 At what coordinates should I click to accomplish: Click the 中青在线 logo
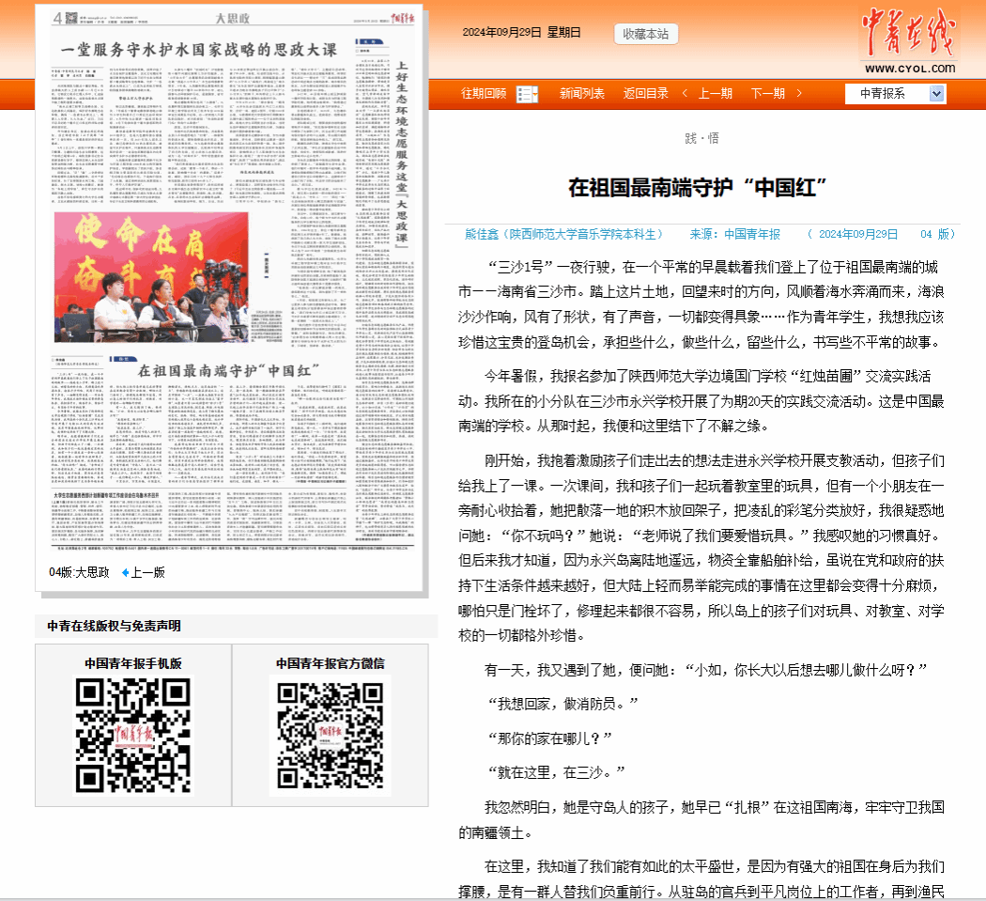coord(907,42)
